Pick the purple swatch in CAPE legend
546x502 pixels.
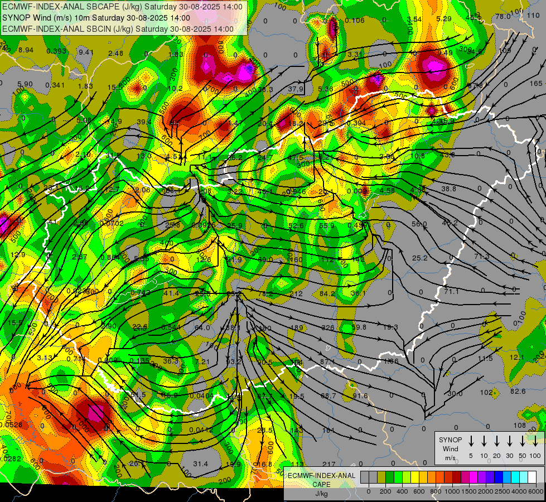(x=482, y=477)
